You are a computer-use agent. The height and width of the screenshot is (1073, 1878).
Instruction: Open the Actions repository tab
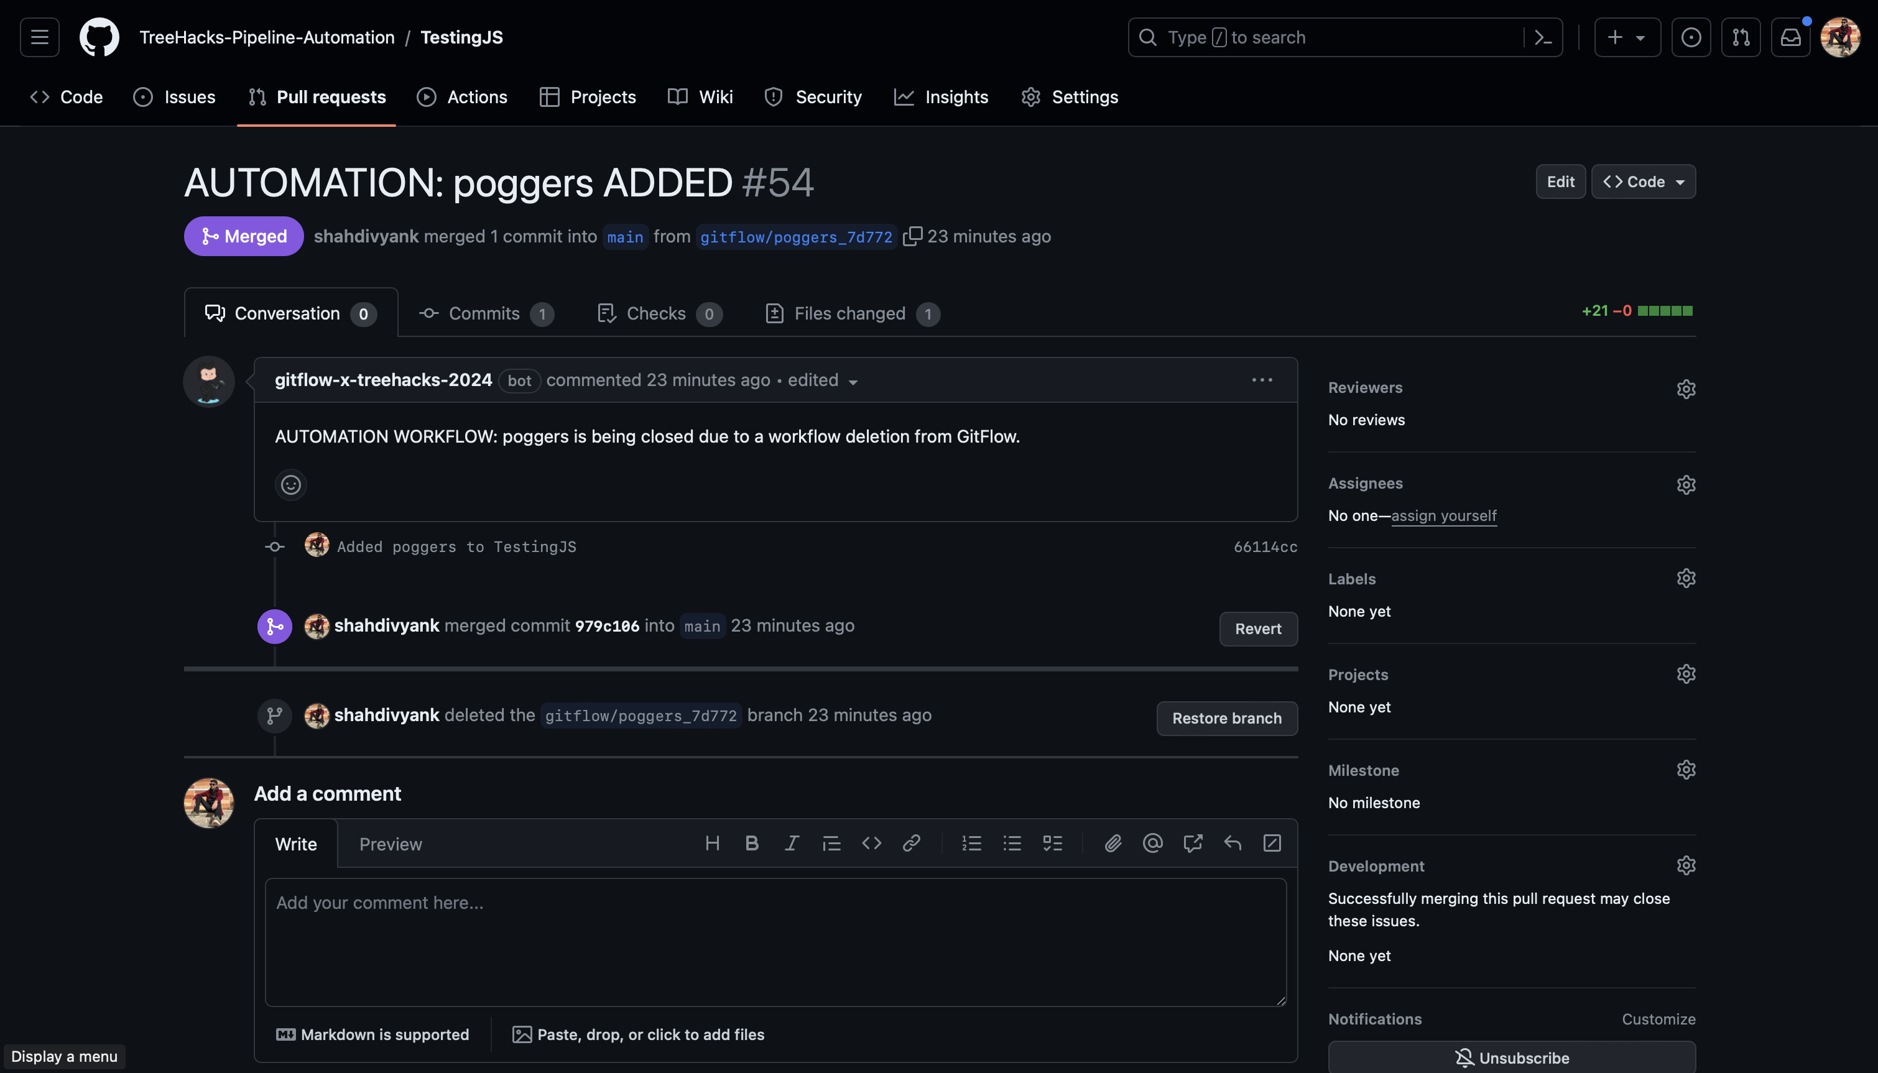pos(462,96)
